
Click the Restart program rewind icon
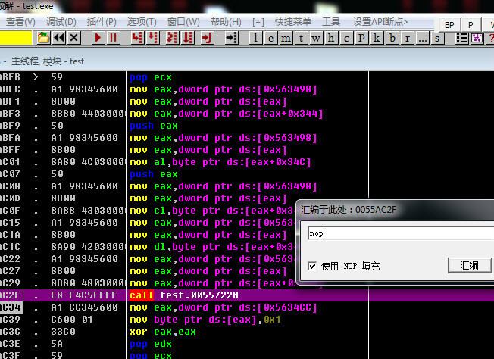coord(58,38)
